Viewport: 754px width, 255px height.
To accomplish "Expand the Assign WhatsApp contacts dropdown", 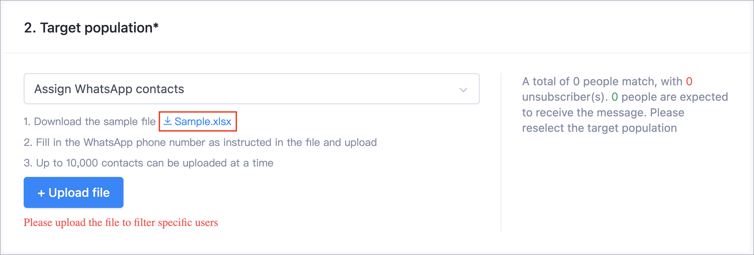I will click(251, 89).
